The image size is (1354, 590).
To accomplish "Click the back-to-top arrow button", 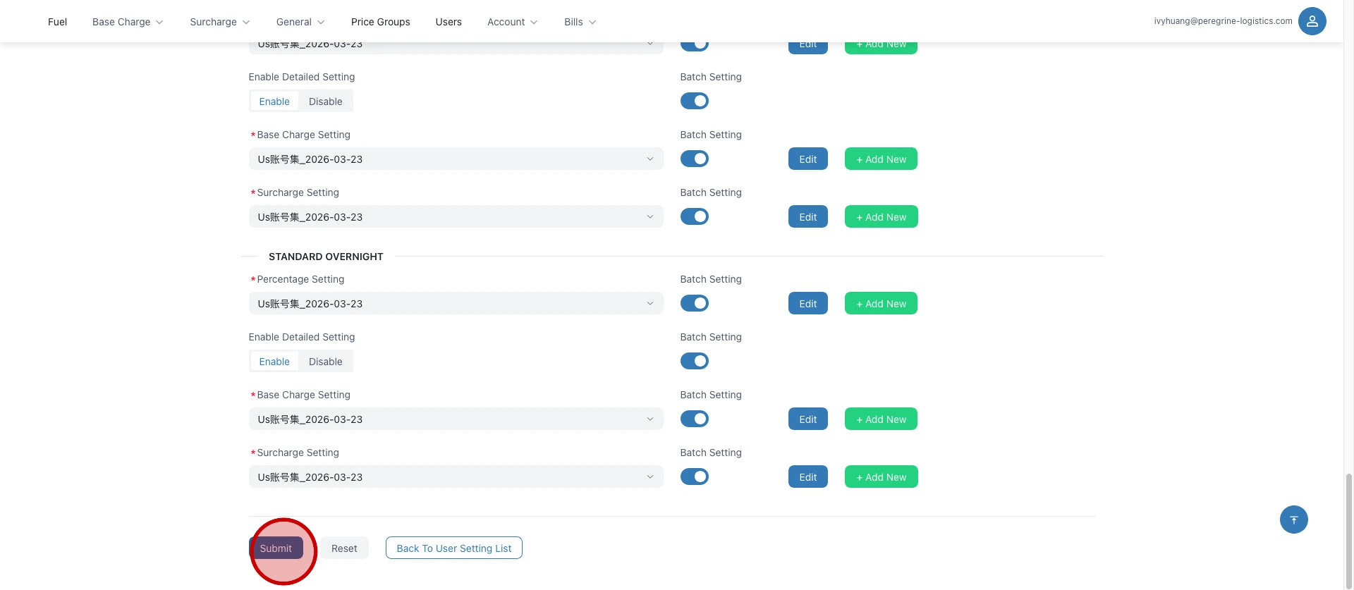I will 1293,520.
